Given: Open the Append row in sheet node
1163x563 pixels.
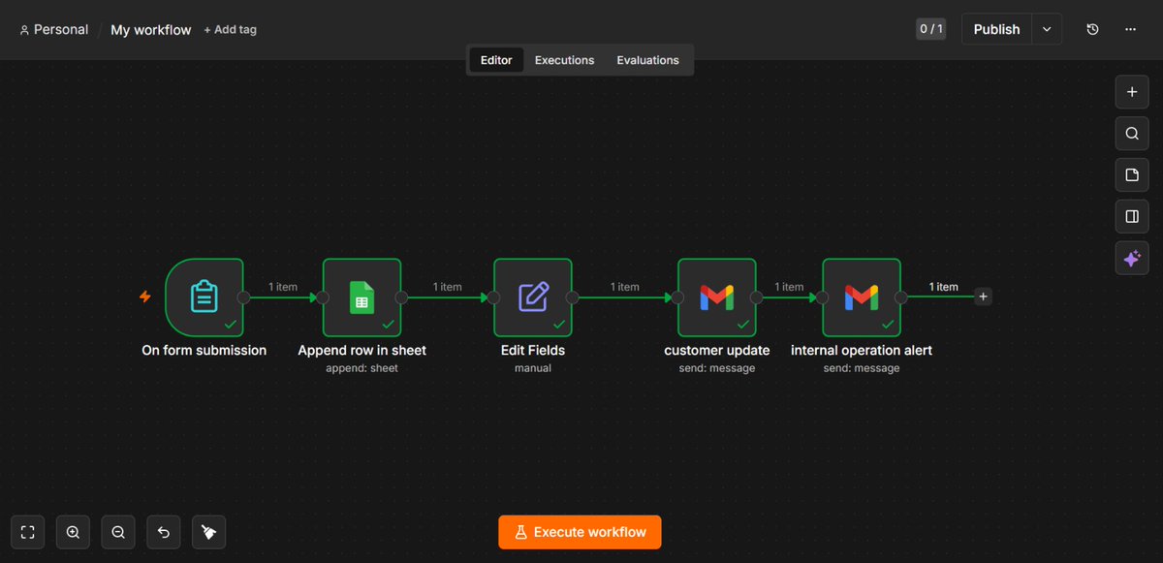Looking at the screenshot, I should point(361,297).
